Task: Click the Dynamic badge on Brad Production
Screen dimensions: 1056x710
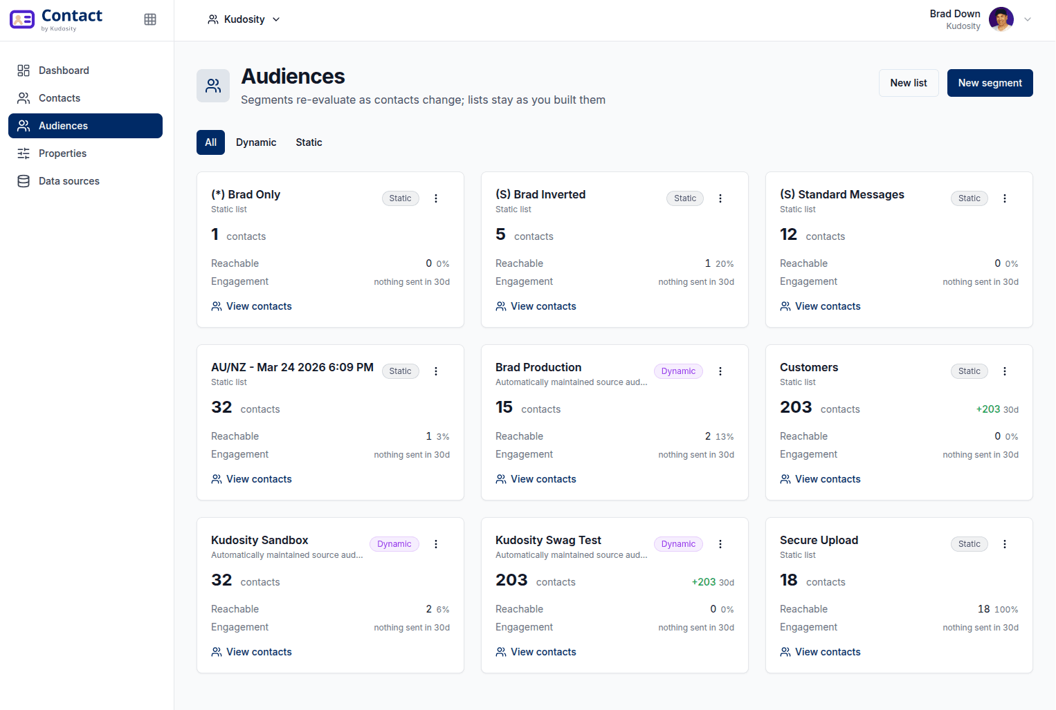Action: click(678, 371)
